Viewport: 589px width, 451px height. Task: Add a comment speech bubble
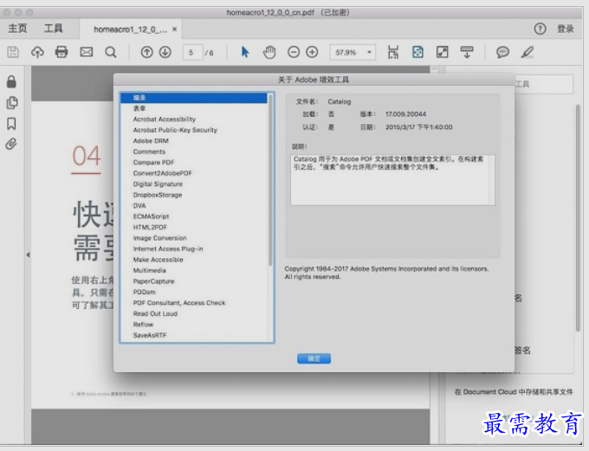pos(502,52)
